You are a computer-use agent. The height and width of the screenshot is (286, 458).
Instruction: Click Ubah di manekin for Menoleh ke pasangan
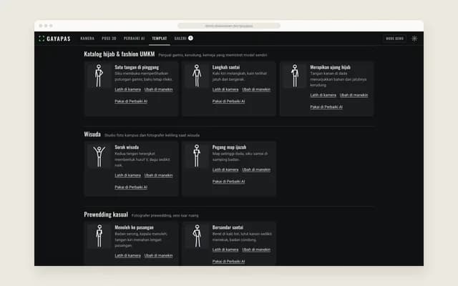tap(159, 256)
